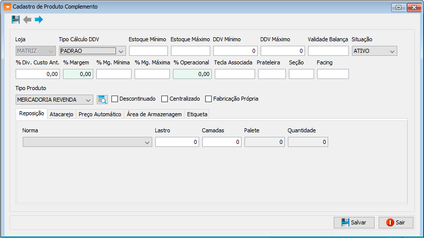Screen dimensions: 424x238
Task: Switch to Área de Armazenagem tab
Action: click(x=154, y=114)
